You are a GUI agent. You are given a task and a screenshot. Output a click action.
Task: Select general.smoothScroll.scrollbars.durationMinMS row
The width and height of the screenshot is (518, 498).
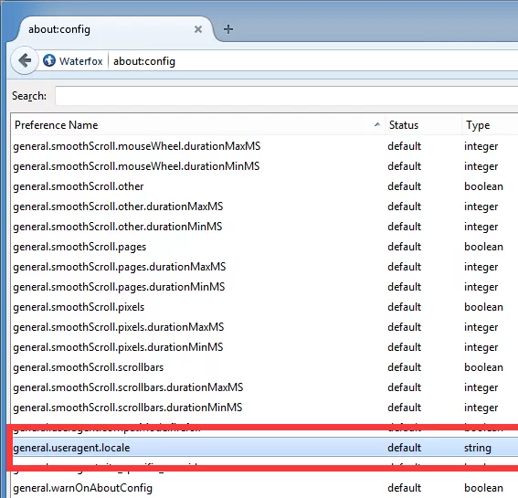coord(265,408)
